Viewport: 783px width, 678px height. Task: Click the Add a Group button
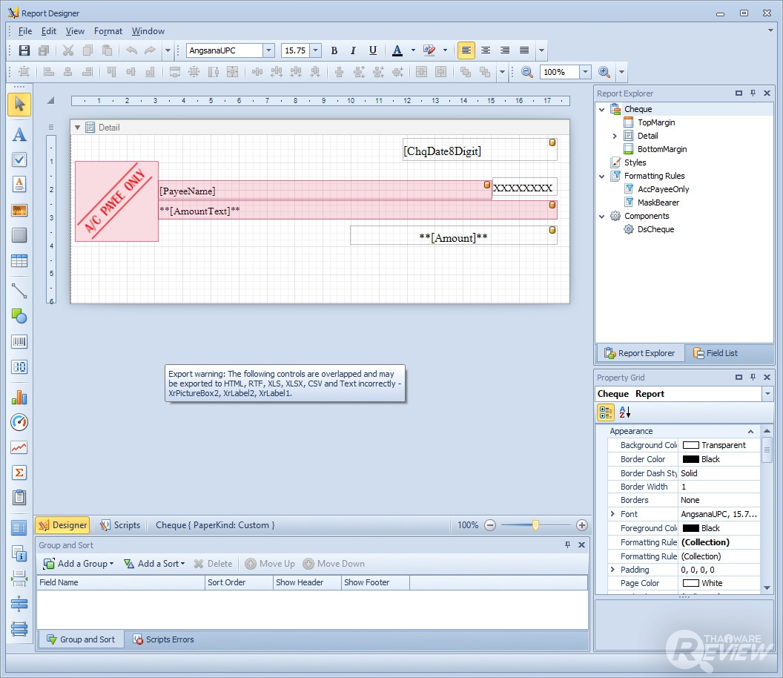tap(79, 564)
